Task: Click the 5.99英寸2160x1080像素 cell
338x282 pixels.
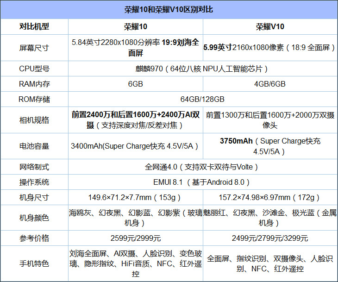Action: click(x=270, y=48)
